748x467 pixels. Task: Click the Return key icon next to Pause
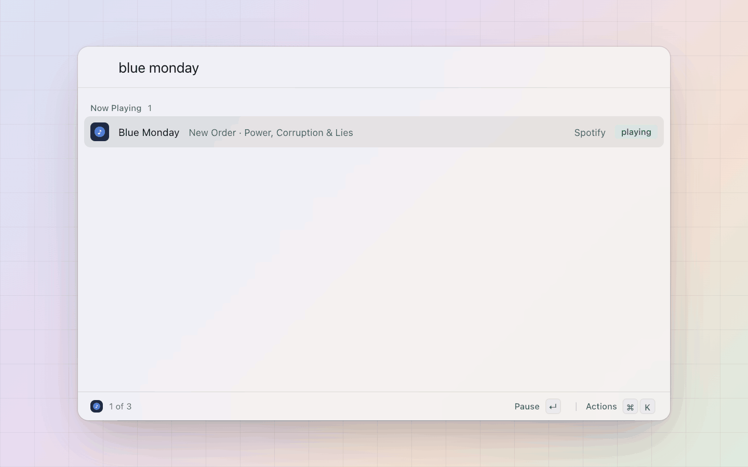[x=553, y=407]
